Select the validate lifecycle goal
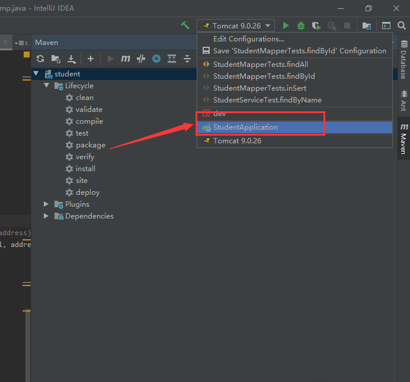 [x=89, y=110]
